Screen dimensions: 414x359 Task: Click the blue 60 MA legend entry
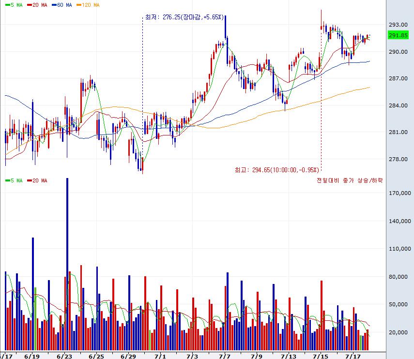point(62,5)
